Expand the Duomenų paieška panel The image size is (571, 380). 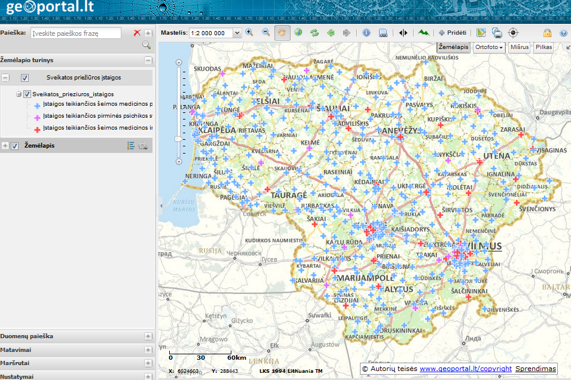pos(148,336)
